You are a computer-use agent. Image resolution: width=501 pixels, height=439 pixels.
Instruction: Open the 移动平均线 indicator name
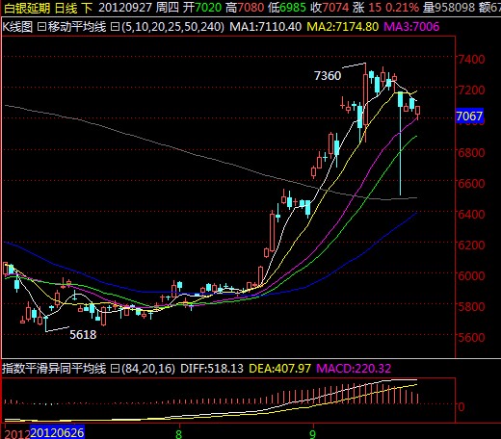77,27
